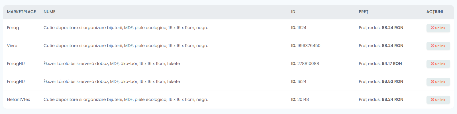The width and height of the screenshot is (457, 114).
Task: Select the MARKETPLACE column header
Action: (21, 12)
